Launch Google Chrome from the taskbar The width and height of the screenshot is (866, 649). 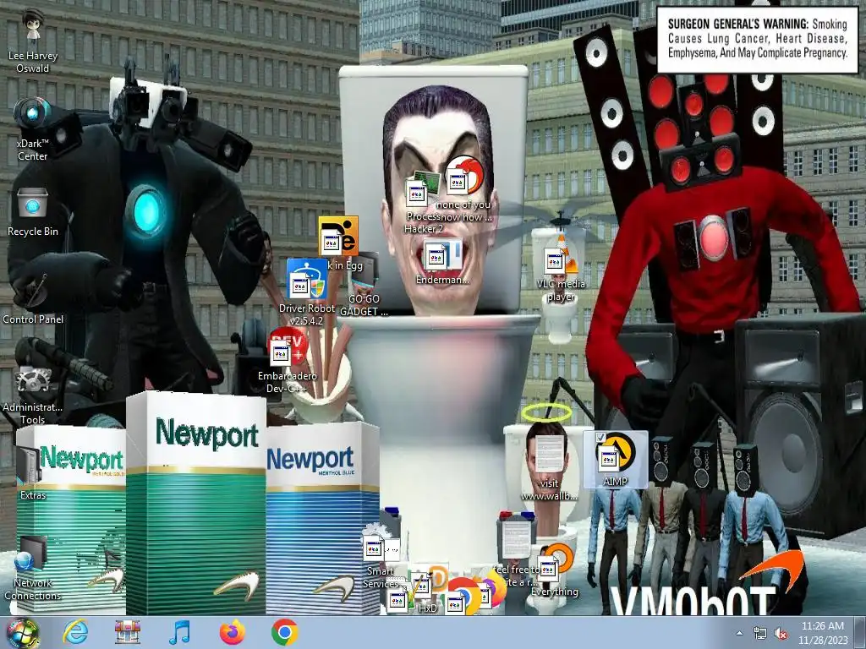point(284,632)
